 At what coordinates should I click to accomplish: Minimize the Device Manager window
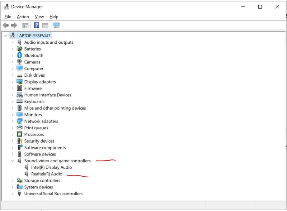click(243, 7)
